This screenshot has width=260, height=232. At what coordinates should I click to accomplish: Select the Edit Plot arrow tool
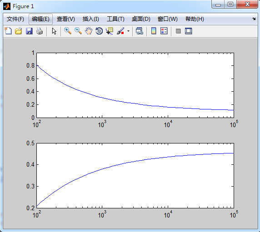(x=54, y=31)
